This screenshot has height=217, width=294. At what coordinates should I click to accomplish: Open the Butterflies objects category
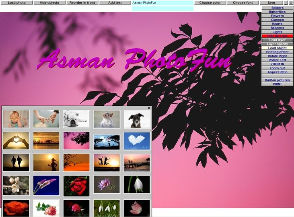[x=277, y=12]
